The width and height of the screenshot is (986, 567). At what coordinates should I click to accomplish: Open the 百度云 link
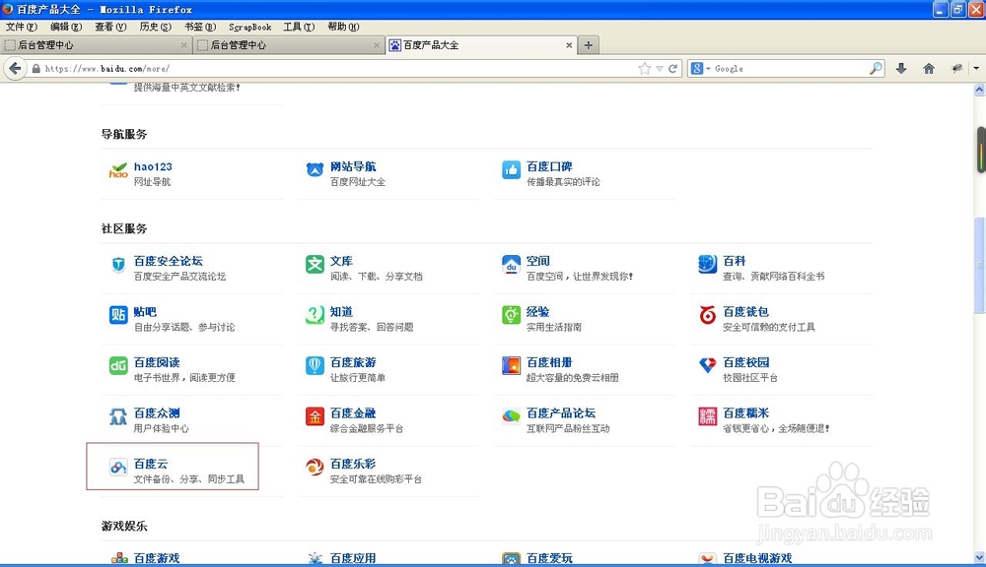coord(151,464)
